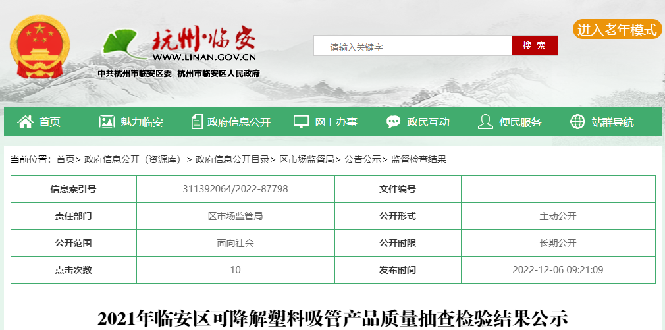
Task: Switch to 进入老年模式 senior mode
Action: 617,30
